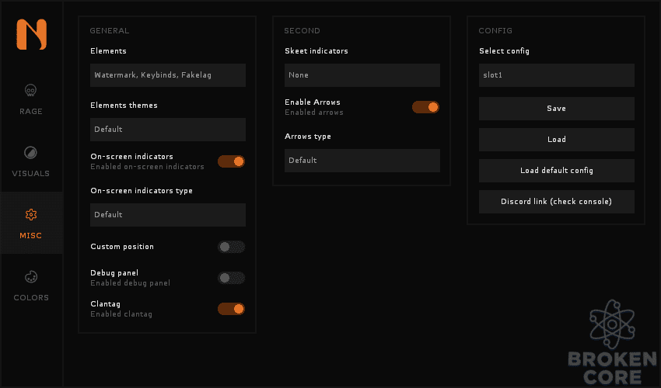The width and height of the screenshot is (661, 388).
Task: Click the Load config button
Action: point(557,140)
